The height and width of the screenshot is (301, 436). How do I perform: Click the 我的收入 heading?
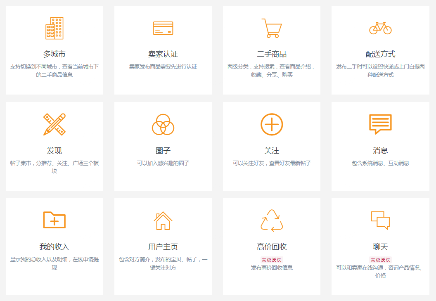pos(54,247)
